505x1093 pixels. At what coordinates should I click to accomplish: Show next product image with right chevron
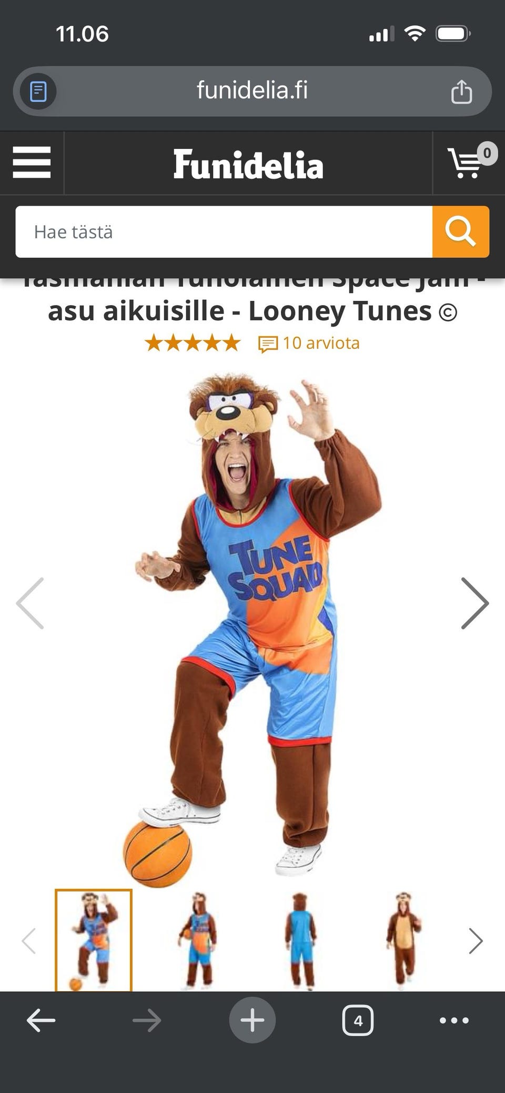[x=474, y=603]
